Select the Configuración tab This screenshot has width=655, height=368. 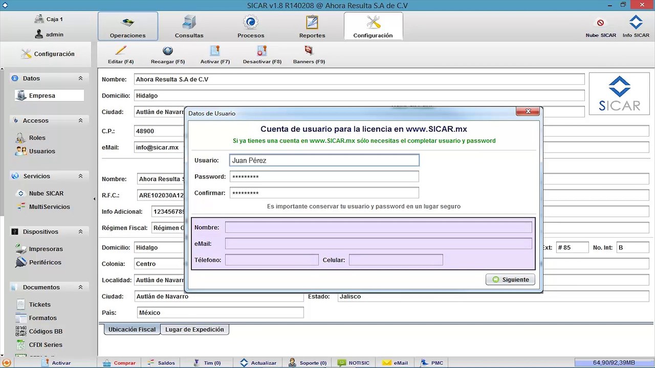click(x=373, y=26)
